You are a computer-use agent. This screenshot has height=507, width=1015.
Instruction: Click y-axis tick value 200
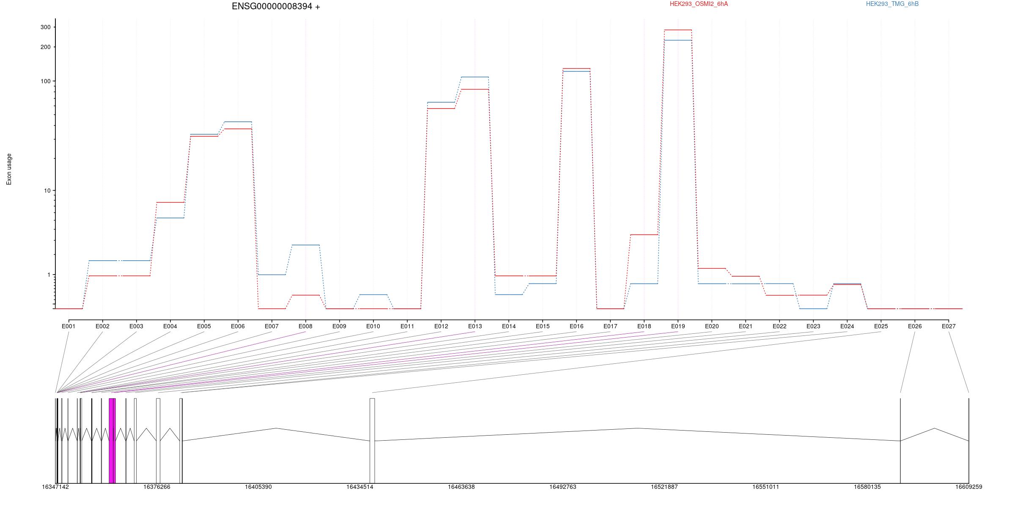click(x=45, y=47)
